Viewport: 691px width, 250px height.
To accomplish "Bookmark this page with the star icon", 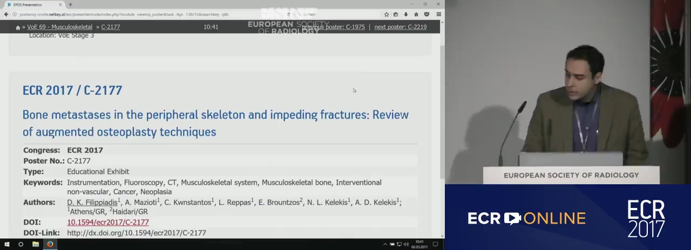I will point(387,15).
